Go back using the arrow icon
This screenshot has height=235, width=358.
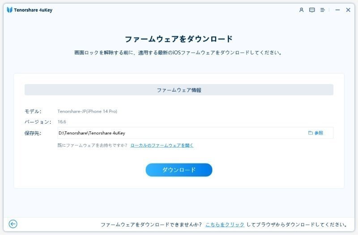(x=13, y=224)
